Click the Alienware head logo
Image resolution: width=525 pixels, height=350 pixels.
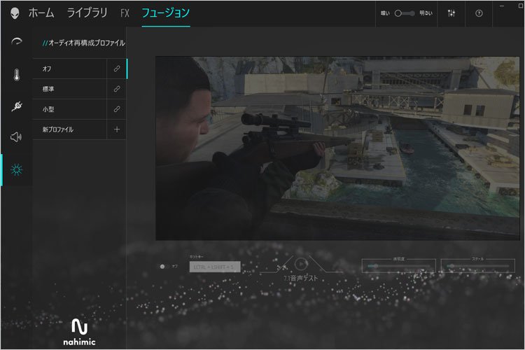tap(15, 13)
